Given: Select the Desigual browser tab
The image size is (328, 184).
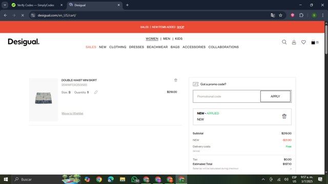Looking at the screenshot, I should 95,5.
